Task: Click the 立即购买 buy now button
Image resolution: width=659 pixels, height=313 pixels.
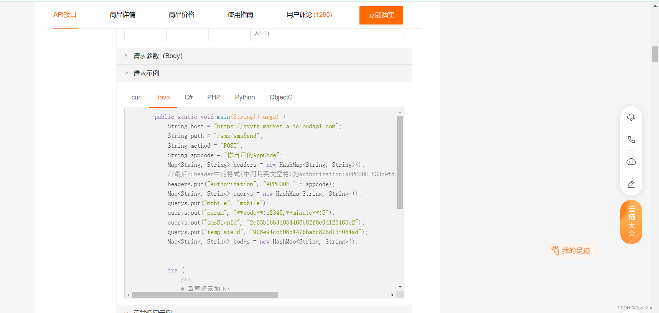Action: coord(381,15)
